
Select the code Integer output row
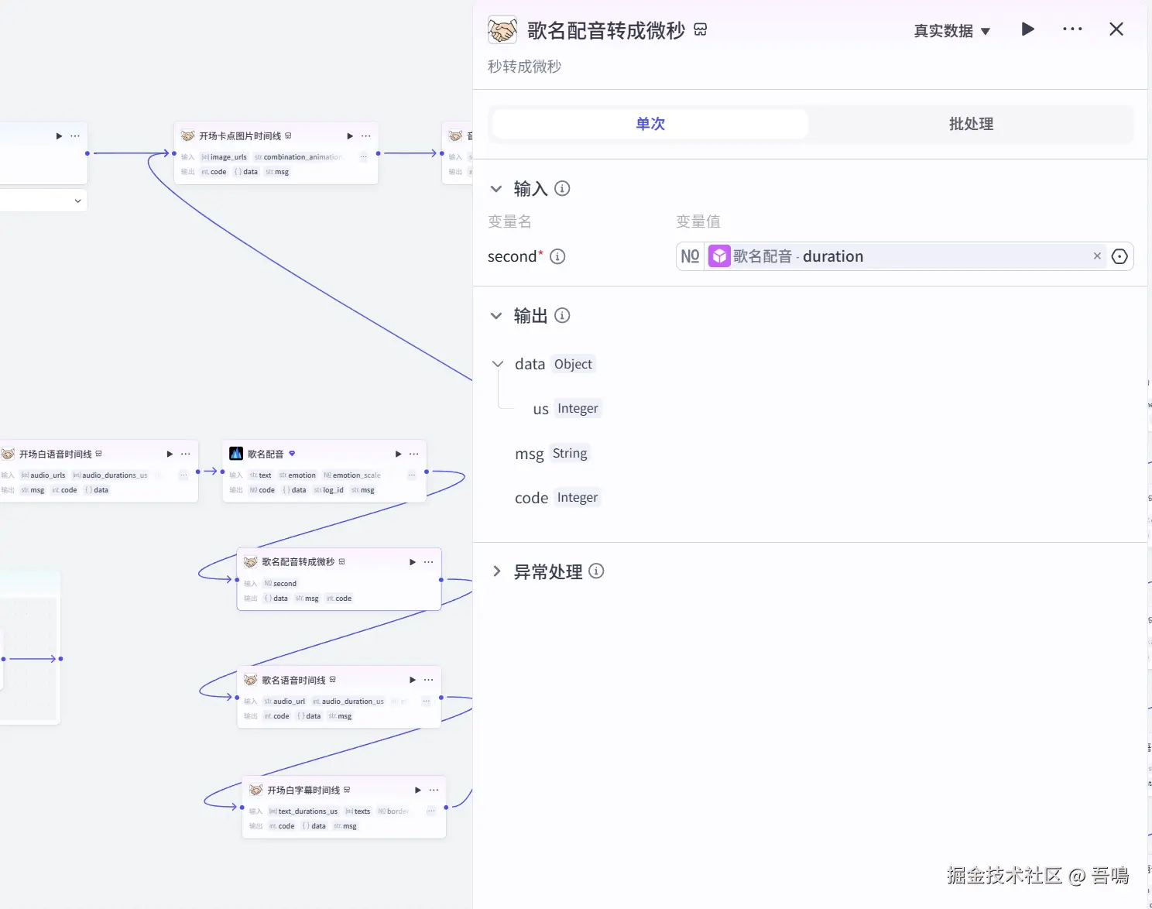(557, 498)
